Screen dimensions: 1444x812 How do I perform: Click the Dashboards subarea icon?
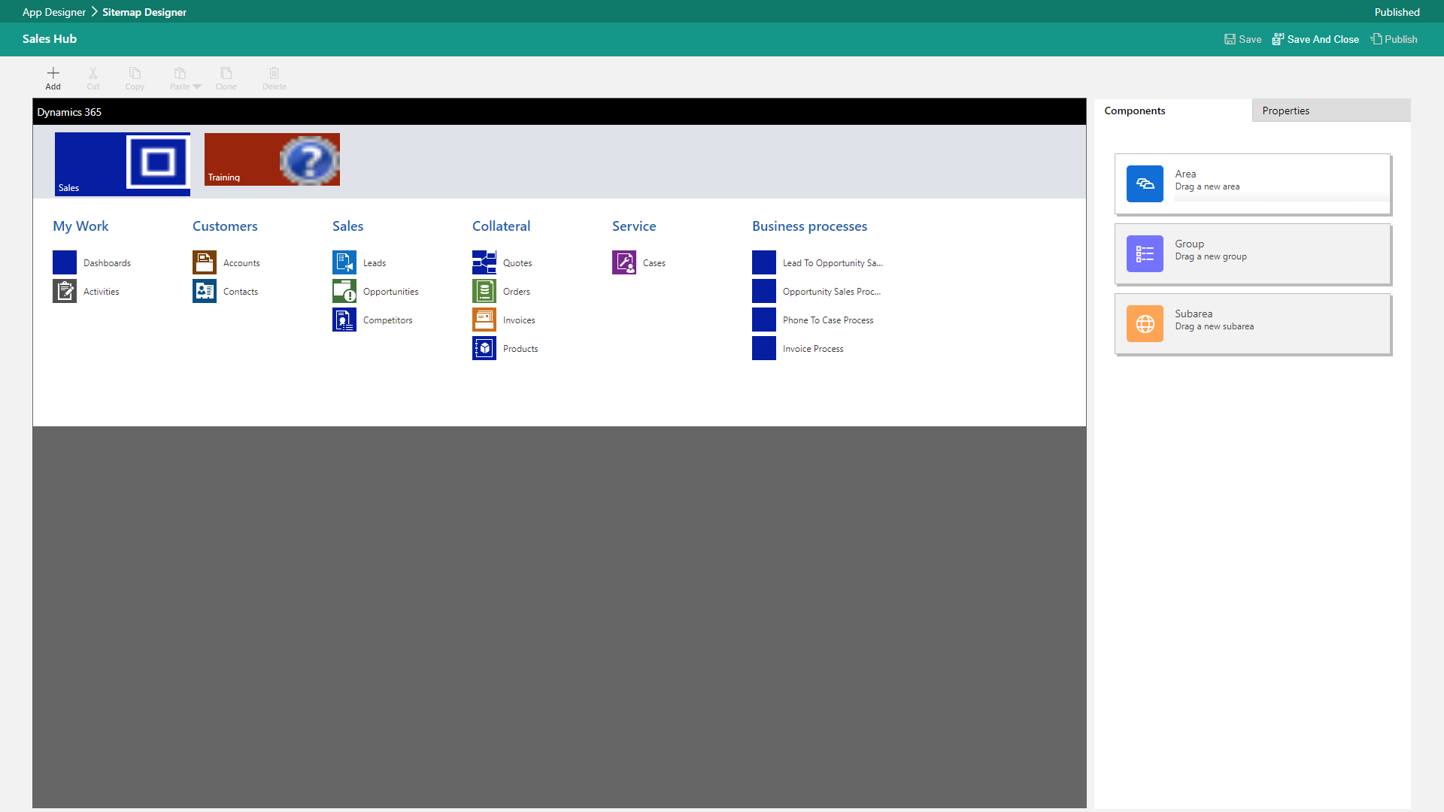(65, 262)
